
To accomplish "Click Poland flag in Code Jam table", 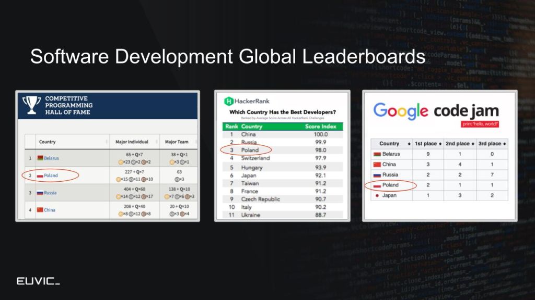I will point(377,185).
